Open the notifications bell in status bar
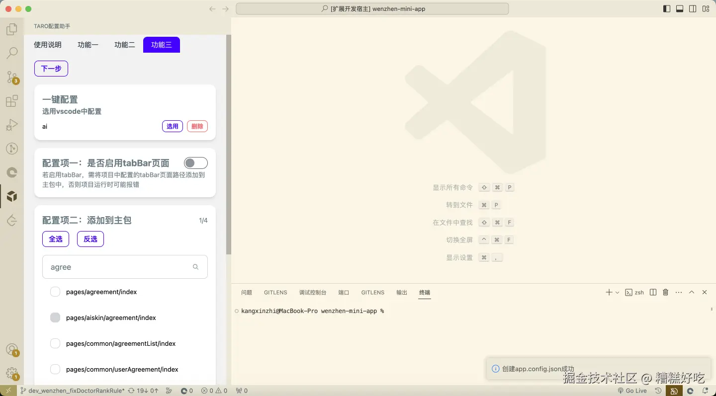 (x=705, y=391)
